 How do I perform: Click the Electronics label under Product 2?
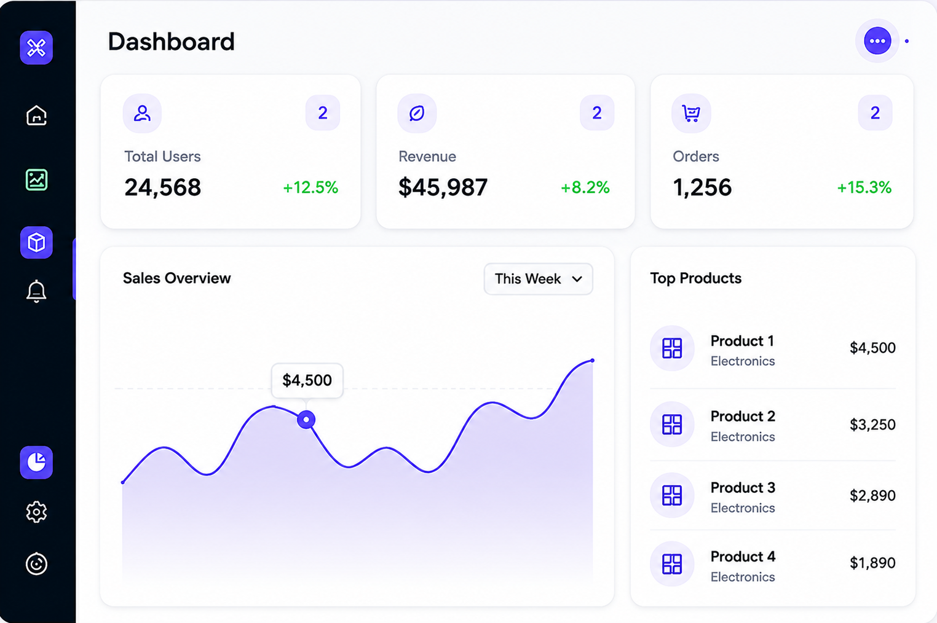(x=743, y=437)
